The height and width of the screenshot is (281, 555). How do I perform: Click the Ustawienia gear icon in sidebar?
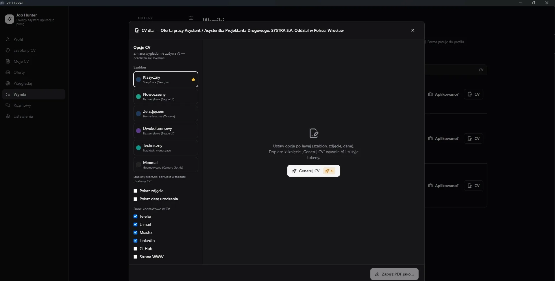click(x=8, y=116)
